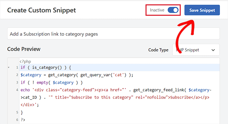This screenshot has width=228, height=124.
Task: Click the '</div>';' code continuation line
Action: click(x=30, y=105)
